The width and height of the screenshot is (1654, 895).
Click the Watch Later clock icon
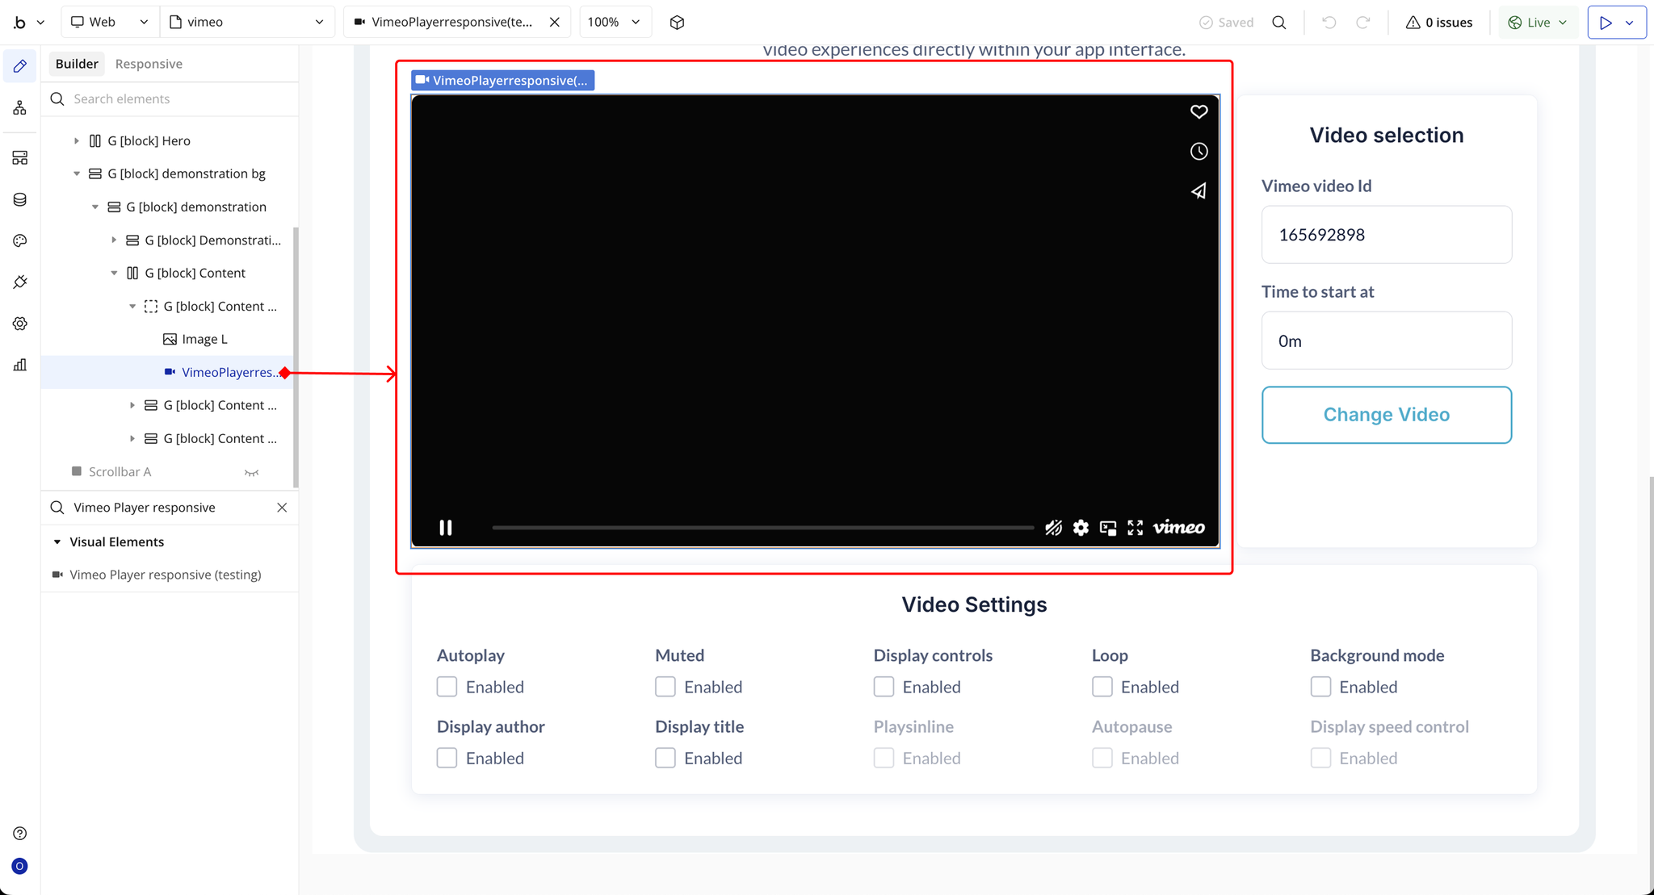[x=1199, y=151]
